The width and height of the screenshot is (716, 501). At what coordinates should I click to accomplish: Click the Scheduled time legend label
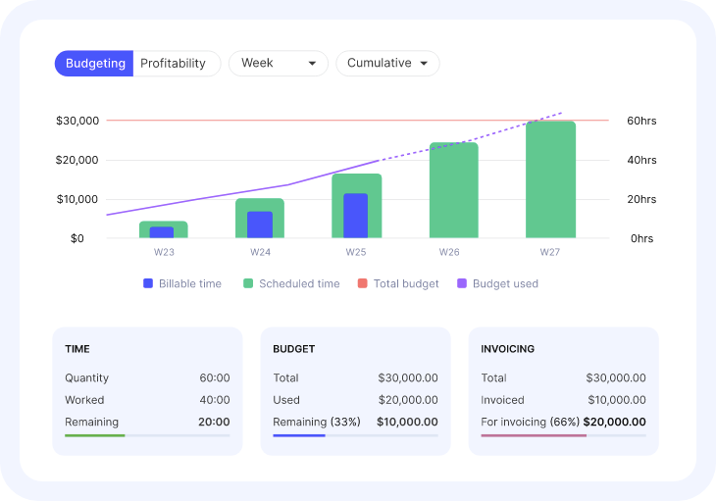click(x=299, y=283)
